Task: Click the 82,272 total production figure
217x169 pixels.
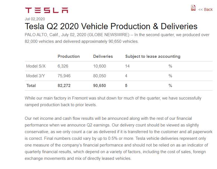Action: [x=64, y=86]
